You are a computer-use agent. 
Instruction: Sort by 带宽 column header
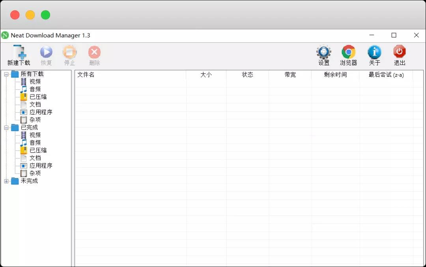pyautogui.click(x=290, y=74)
